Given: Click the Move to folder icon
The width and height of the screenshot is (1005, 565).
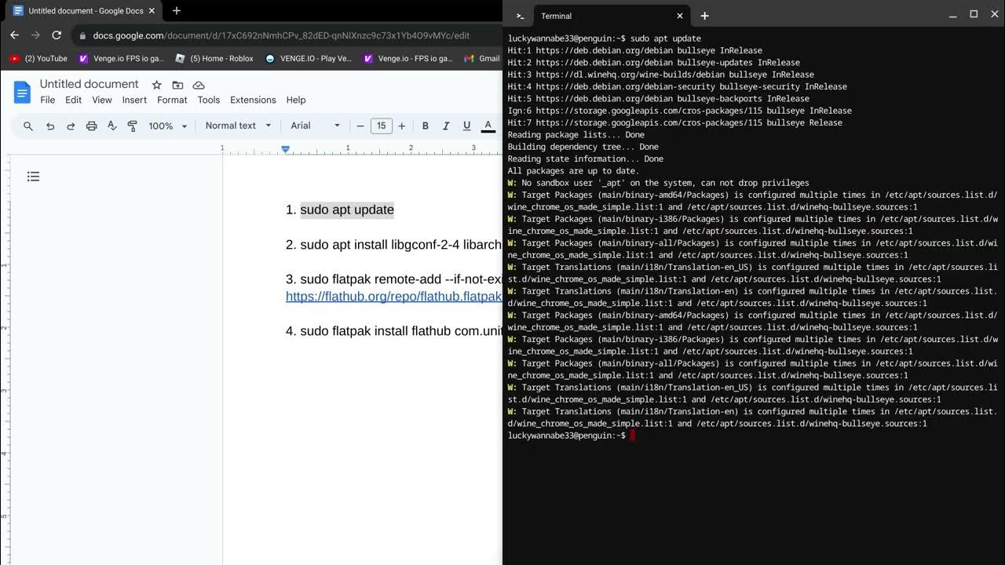Looking at the screenshot, I should (x=177, y=85).
